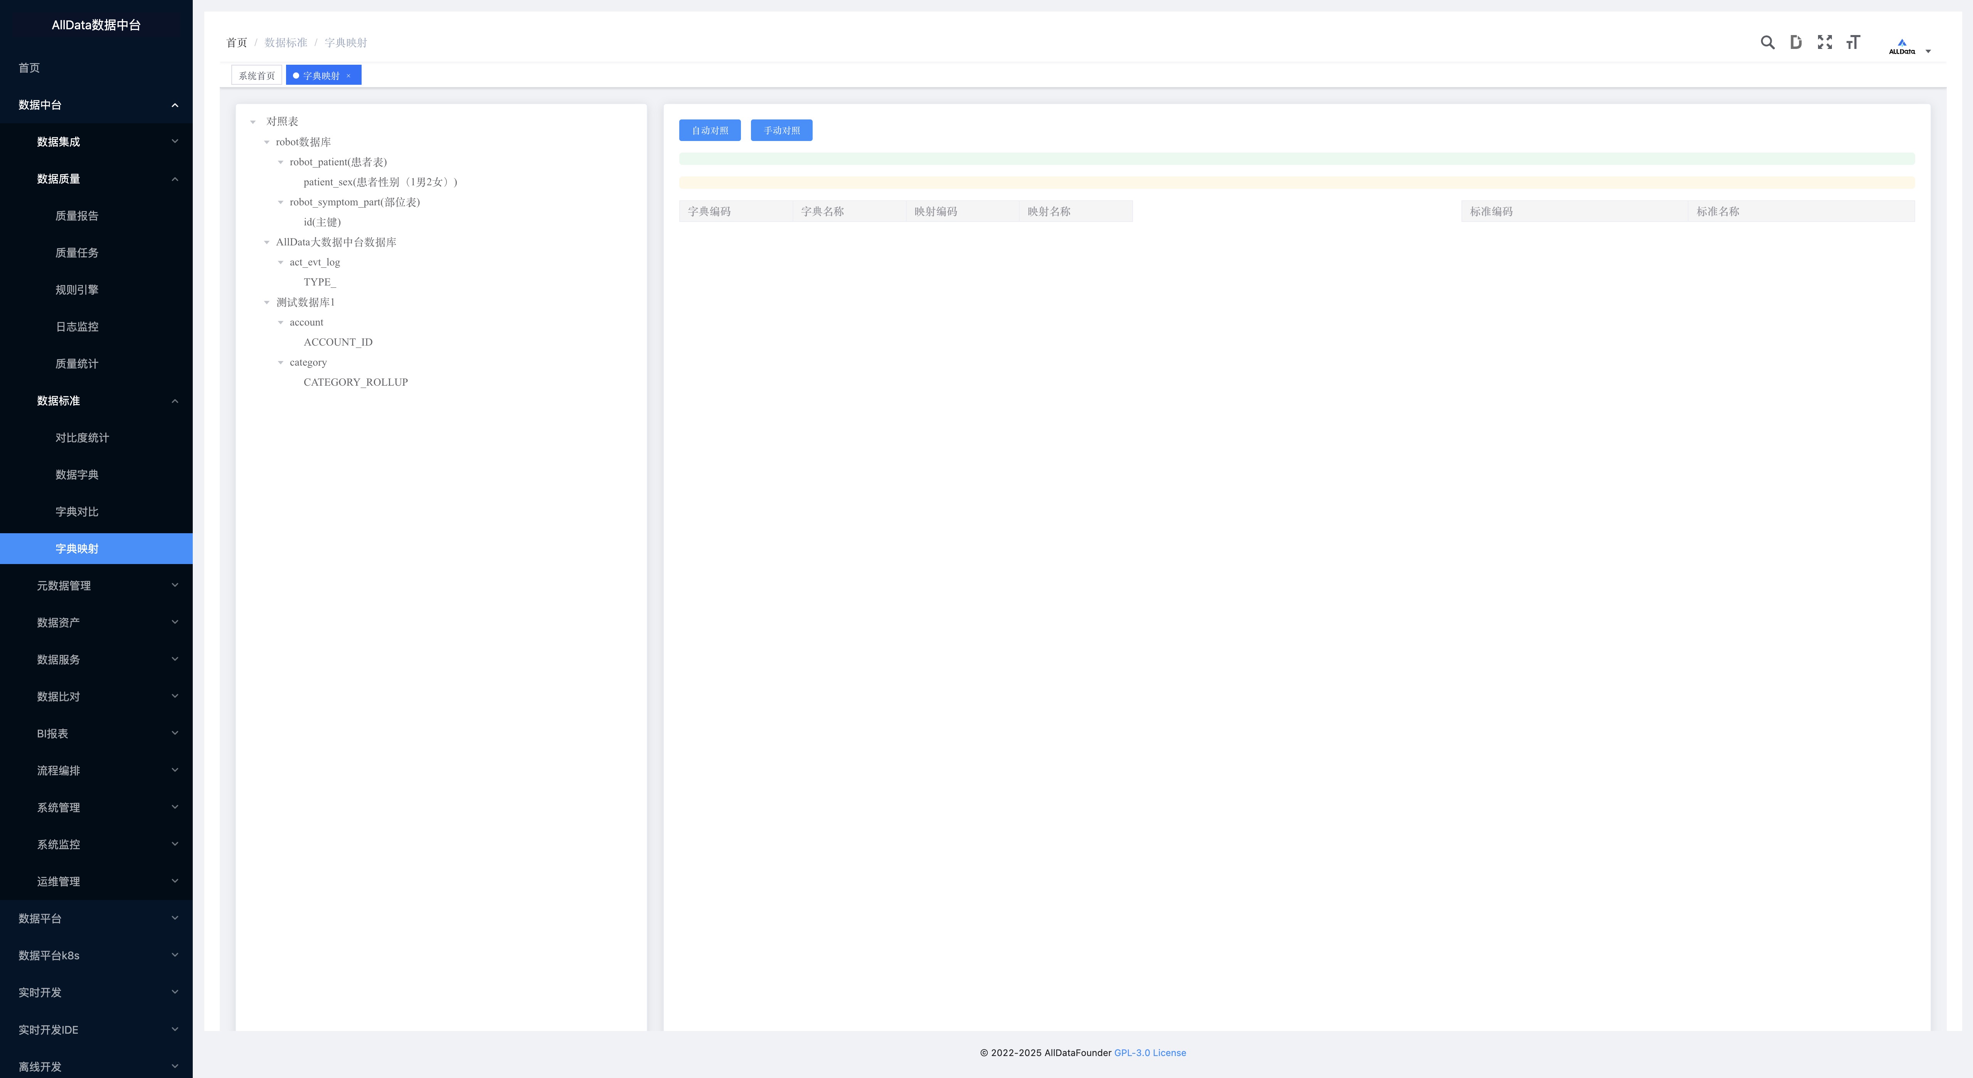
Task: Expand the 实时开发IDE sidebar menu
Action: pyautogui.click(x=96, y=1030)
